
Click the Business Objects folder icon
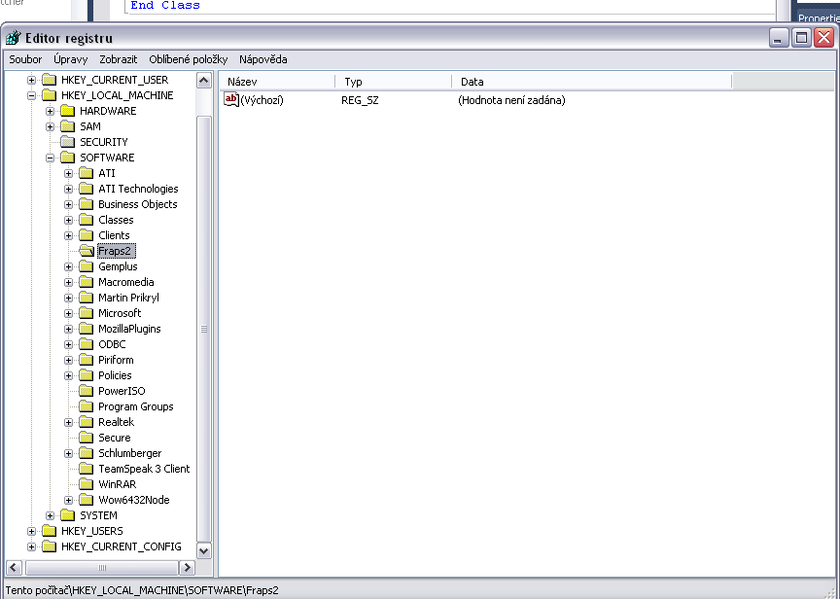click(x=87, y=204)
